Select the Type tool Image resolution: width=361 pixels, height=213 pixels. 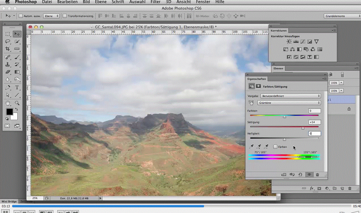[x=17, y=88]
